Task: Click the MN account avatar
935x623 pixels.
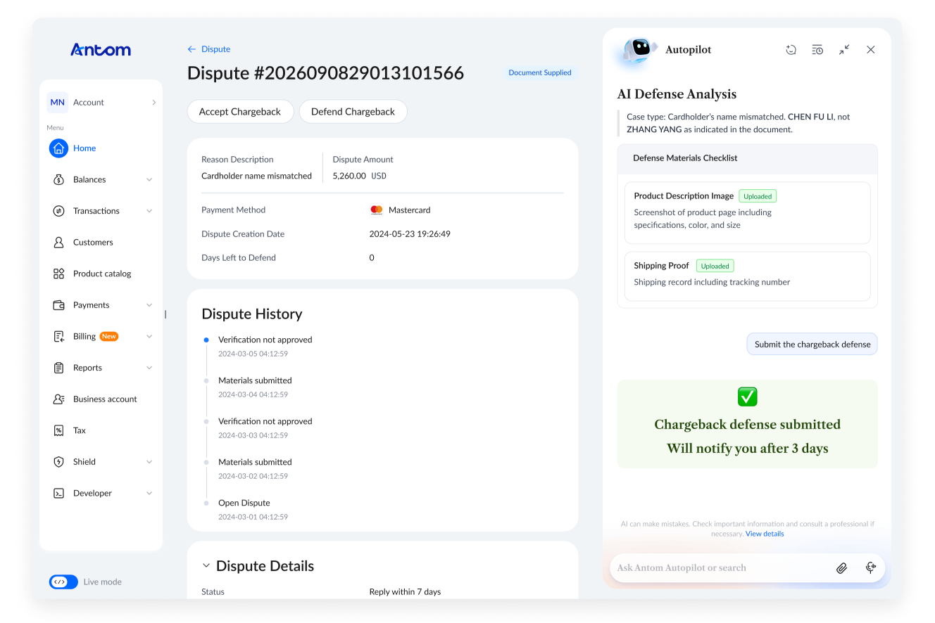Action: pos(58,103)
